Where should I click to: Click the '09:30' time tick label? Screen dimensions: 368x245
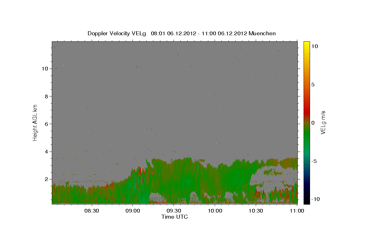(x=174, y=211)
